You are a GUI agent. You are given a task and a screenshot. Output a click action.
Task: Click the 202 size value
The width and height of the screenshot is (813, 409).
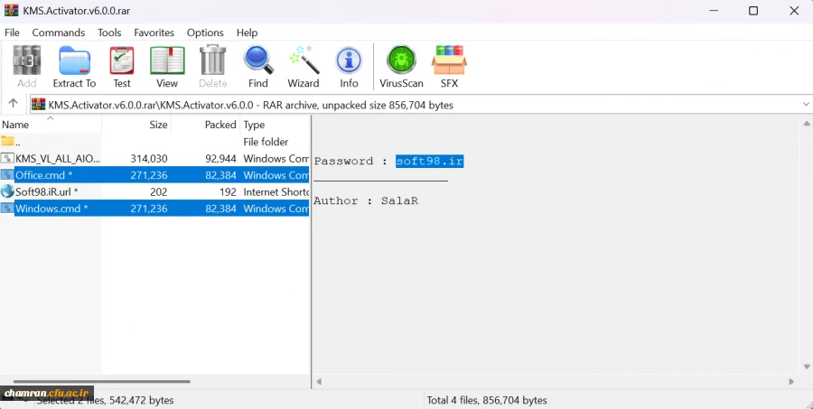point(158,191)
